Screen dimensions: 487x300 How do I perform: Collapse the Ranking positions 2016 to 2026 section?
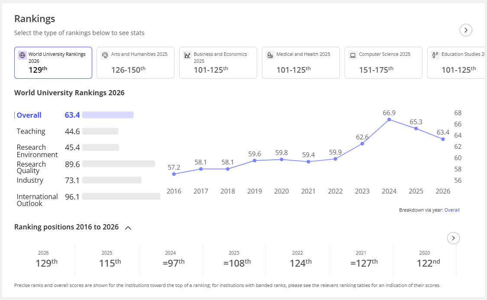[x=128, y=228]
